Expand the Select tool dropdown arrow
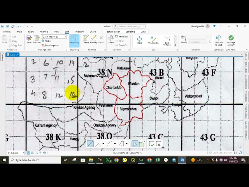Viewport: 249px width, 187px height. click(111, 45)
